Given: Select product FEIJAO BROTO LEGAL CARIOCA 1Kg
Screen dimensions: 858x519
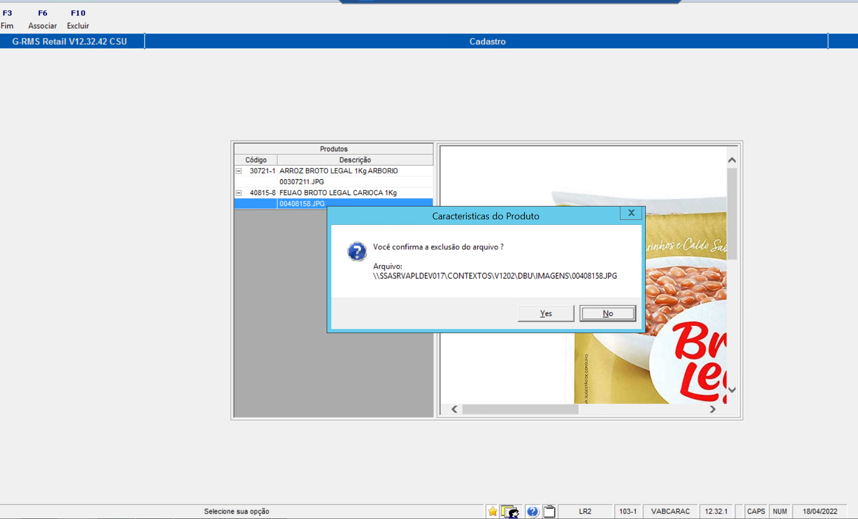Looking at the screenshot, I should coord(338,193).
